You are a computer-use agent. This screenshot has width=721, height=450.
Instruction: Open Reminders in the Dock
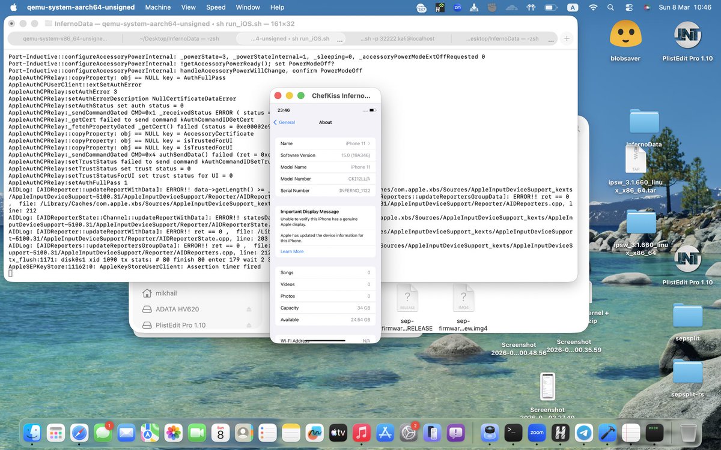(x=267, y=433)
